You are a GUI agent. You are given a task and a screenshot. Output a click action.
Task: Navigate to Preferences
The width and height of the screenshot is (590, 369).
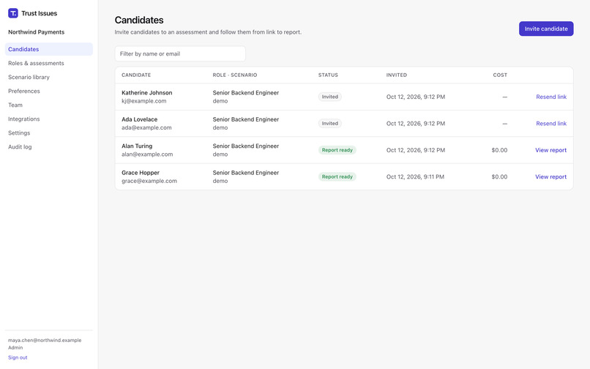pos(24,91)
